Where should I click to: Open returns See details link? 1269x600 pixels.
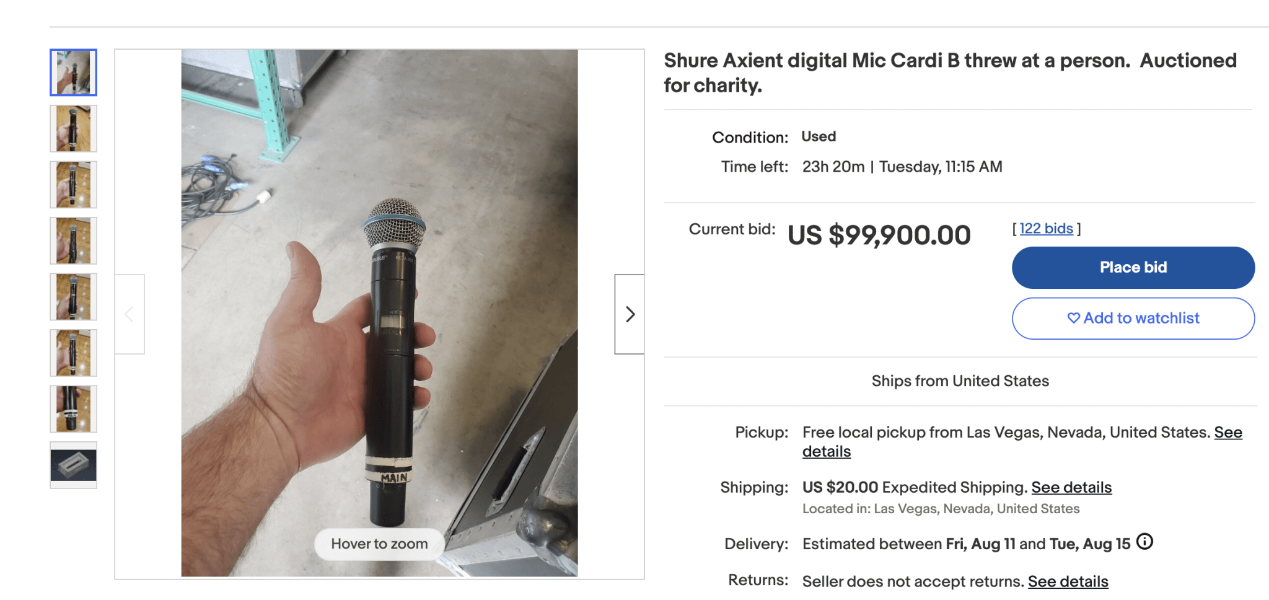coord(1068,581)
